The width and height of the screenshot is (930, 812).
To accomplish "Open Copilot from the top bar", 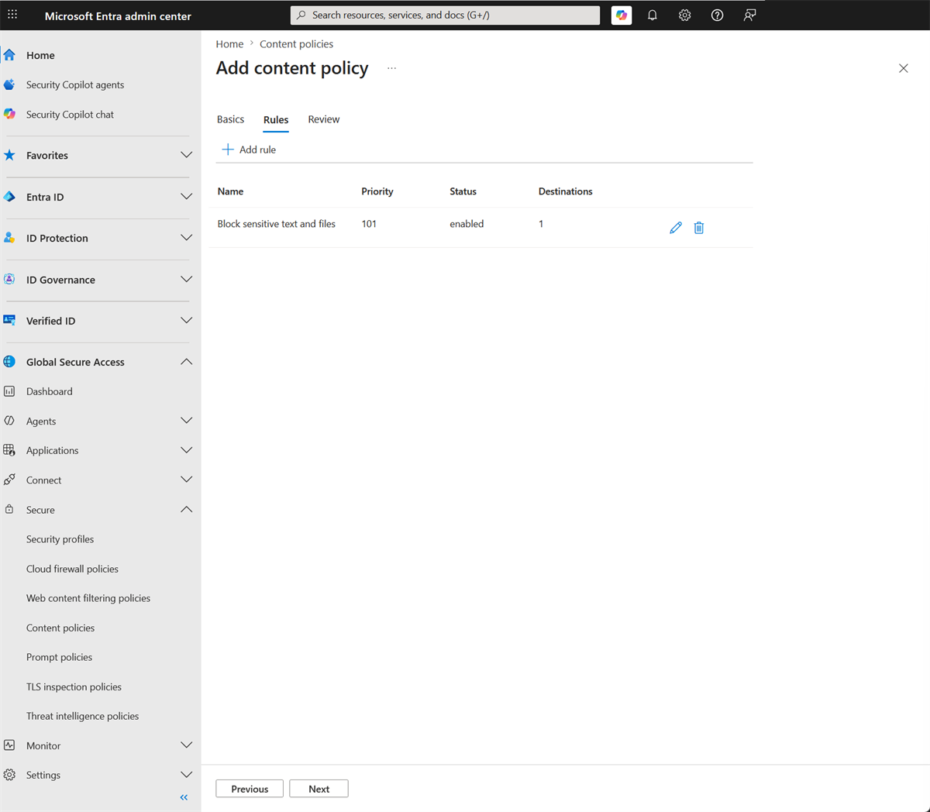I will [622, 15].
